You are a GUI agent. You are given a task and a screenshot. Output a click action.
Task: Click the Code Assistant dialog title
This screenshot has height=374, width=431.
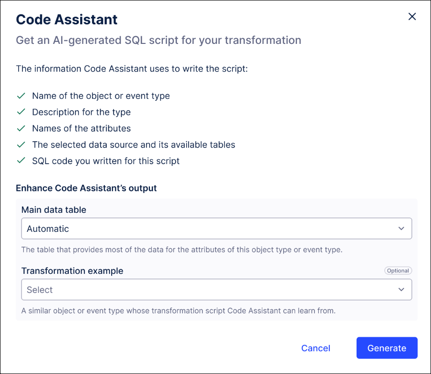pyautogui.click(x=66, y=20)
